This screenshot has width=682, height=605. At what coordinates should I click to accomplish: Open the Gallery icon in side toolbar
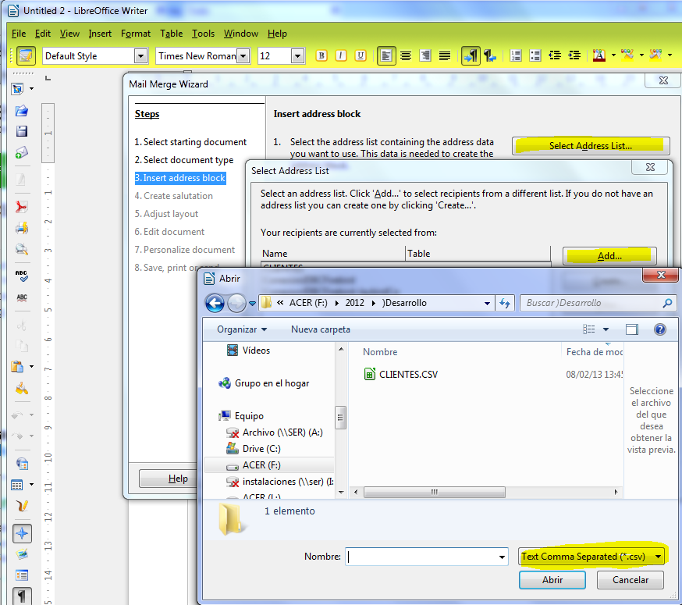[22, 554]
